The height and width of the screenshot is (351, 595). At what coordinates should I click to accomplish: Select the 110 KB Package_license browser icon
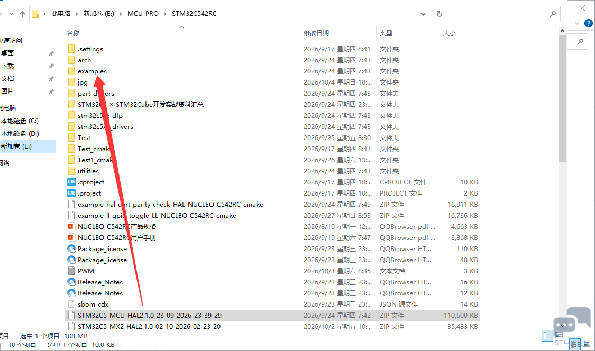[71, 248]
